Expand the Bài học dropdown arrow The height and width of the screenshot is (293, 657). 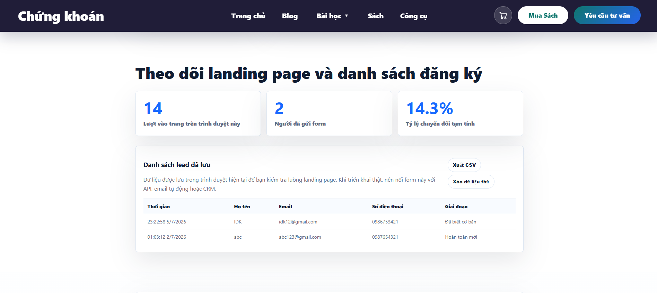(x=346, y=16)
